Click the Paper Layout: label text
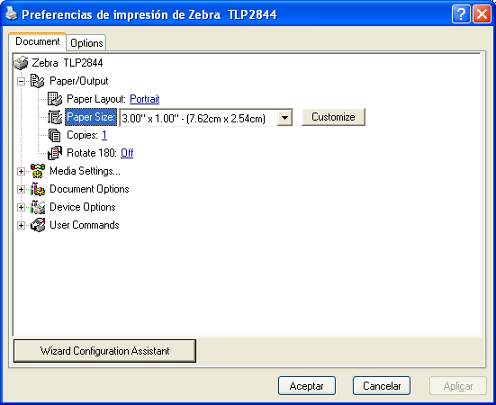496x405 pixels. (96, 99)
